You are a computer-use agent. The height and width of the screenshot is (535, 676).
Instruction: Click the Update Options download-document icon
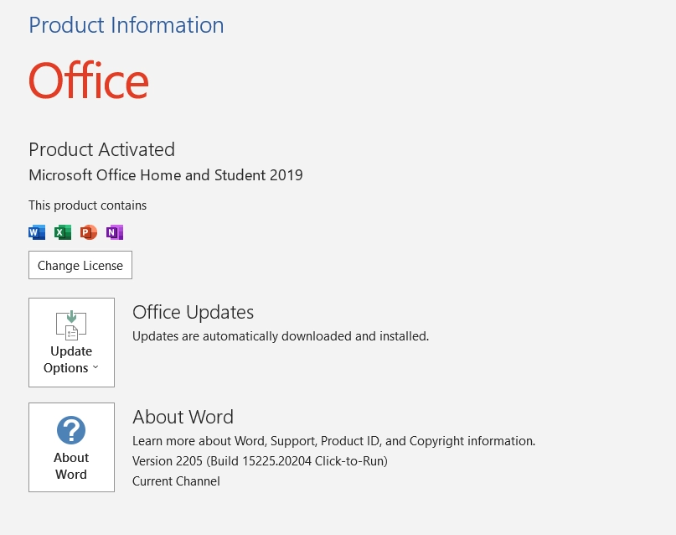(x=71, y=325)
